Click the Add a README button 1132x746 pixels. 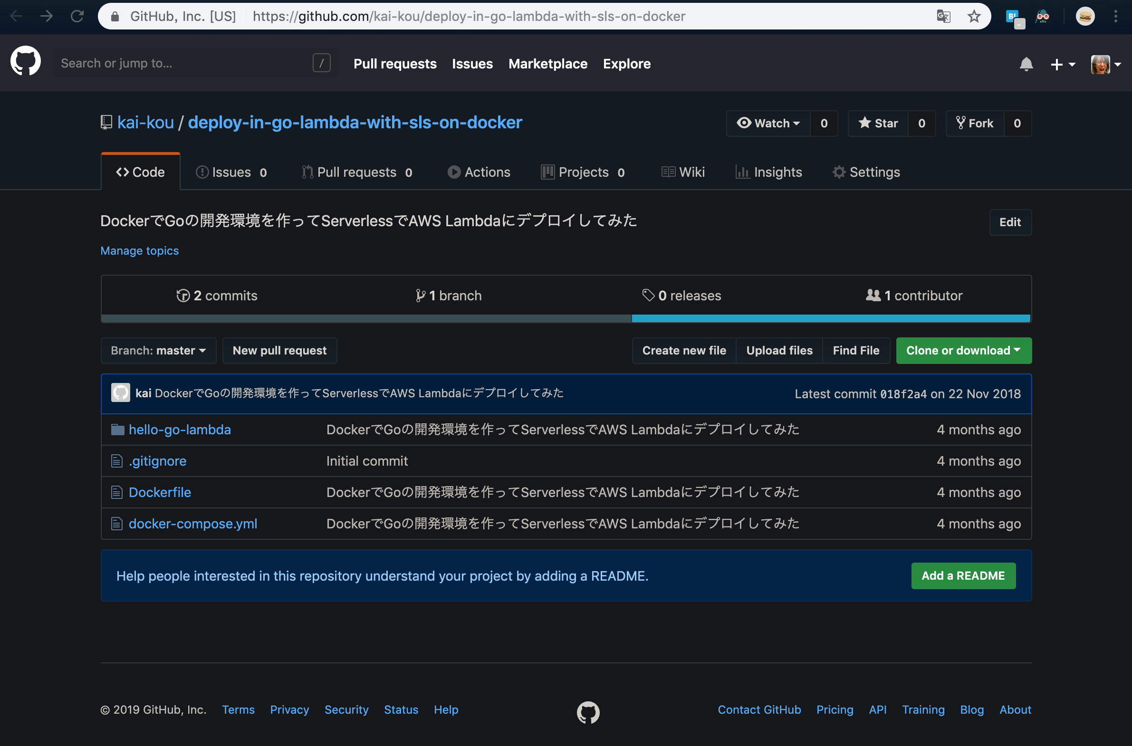[963, 576]
